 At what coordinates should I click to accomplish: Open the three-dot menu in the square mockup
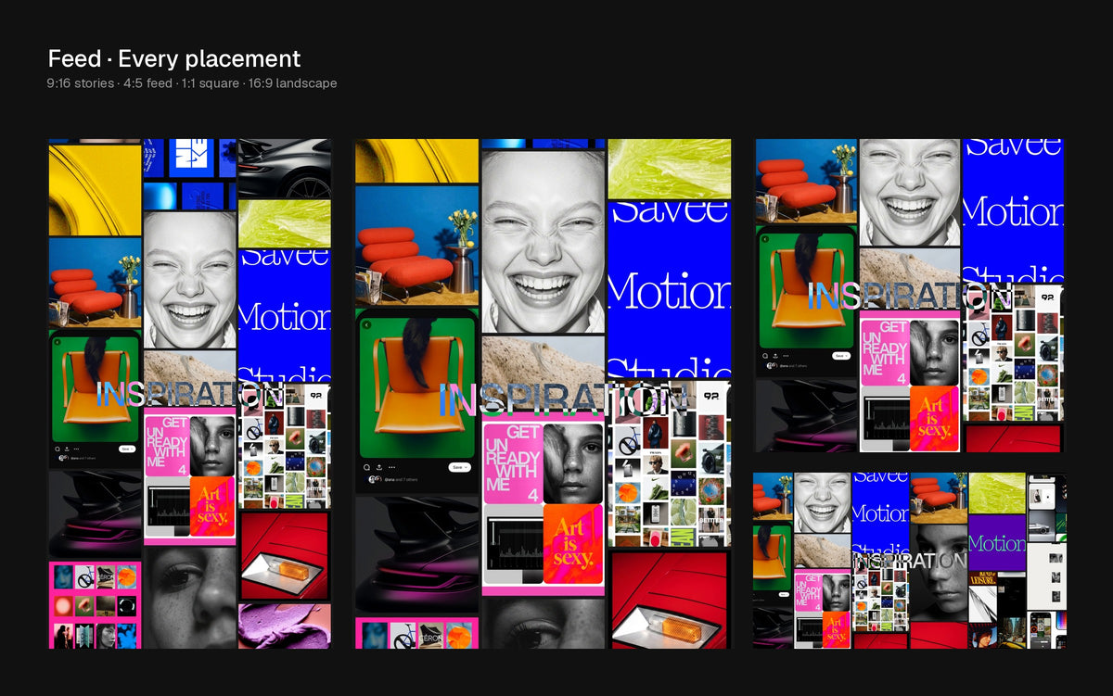pos(786,356)
